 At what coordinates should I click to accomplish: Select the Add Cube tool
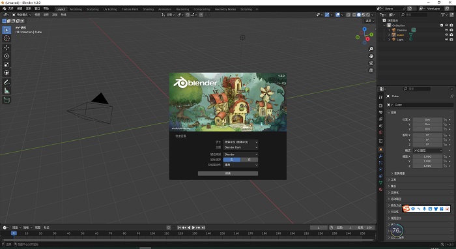(x=7, y=100)
